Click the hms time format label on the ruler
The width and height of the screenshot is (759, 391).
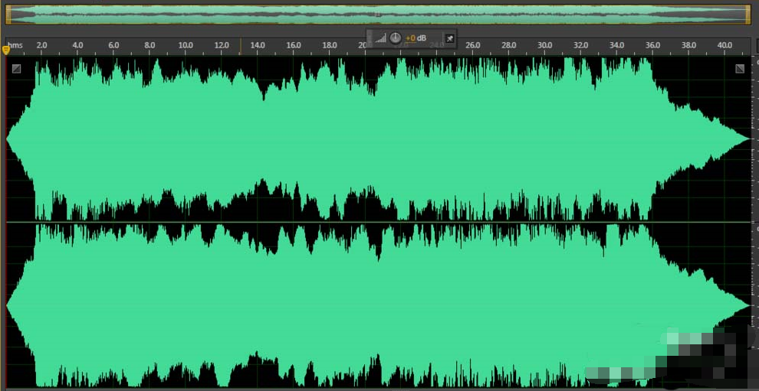click(x=15, y=46)
